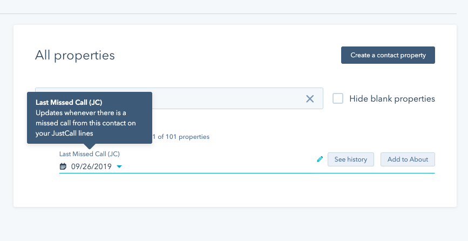Click the bold tooltip title Last Missed Call (JC)

pyautogui.click(x=69, y=103)
